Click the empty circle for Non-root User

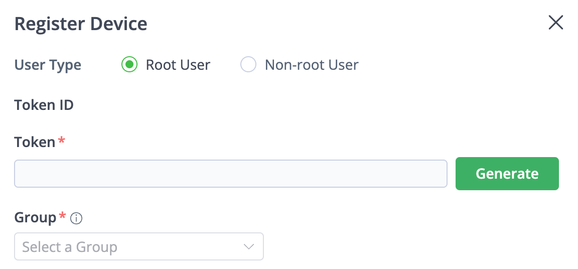point(248,65)
